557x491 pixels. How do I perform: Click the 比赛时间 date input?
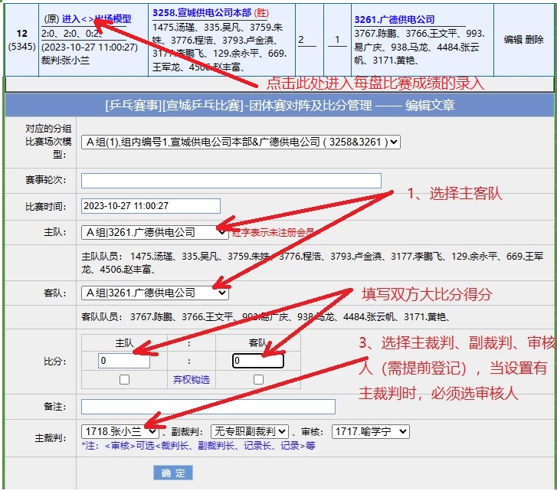click(x=150, y=206)
